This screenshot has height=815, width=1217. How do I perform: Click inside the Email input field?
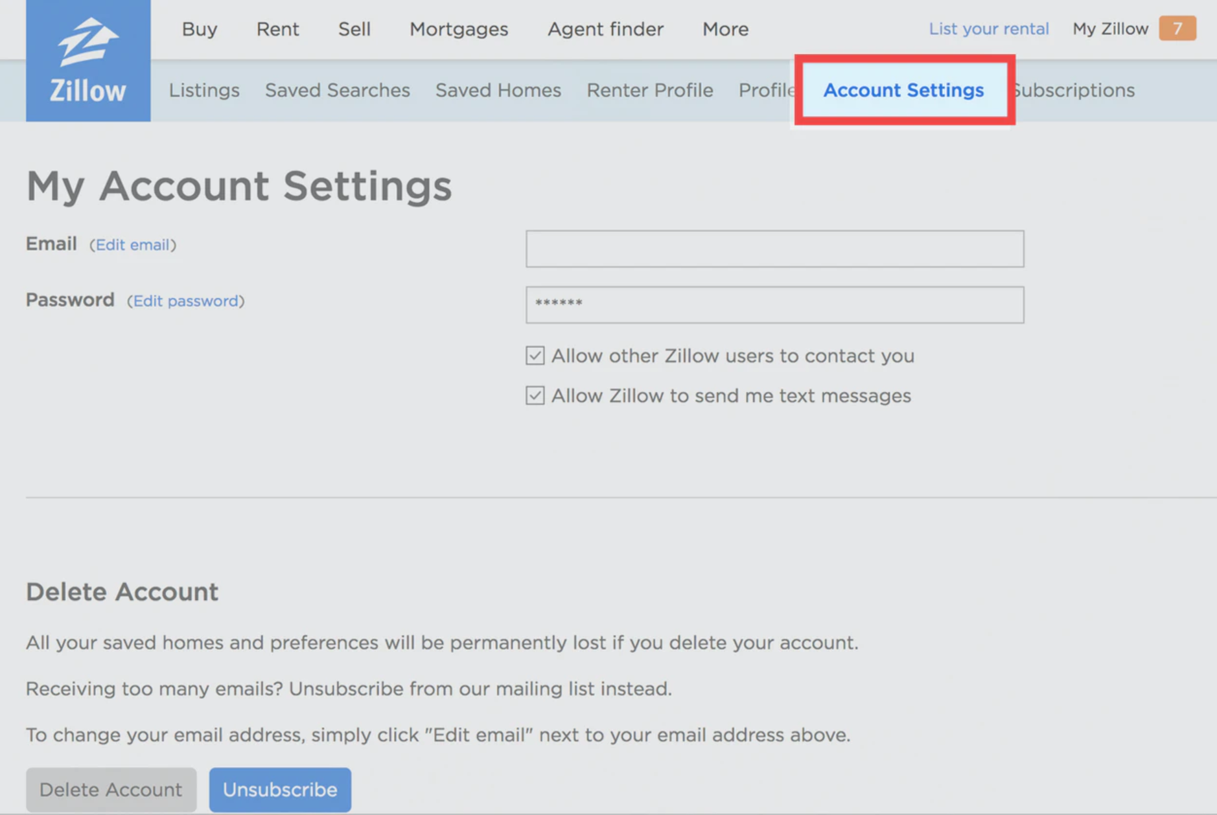[x=774, y=249]
